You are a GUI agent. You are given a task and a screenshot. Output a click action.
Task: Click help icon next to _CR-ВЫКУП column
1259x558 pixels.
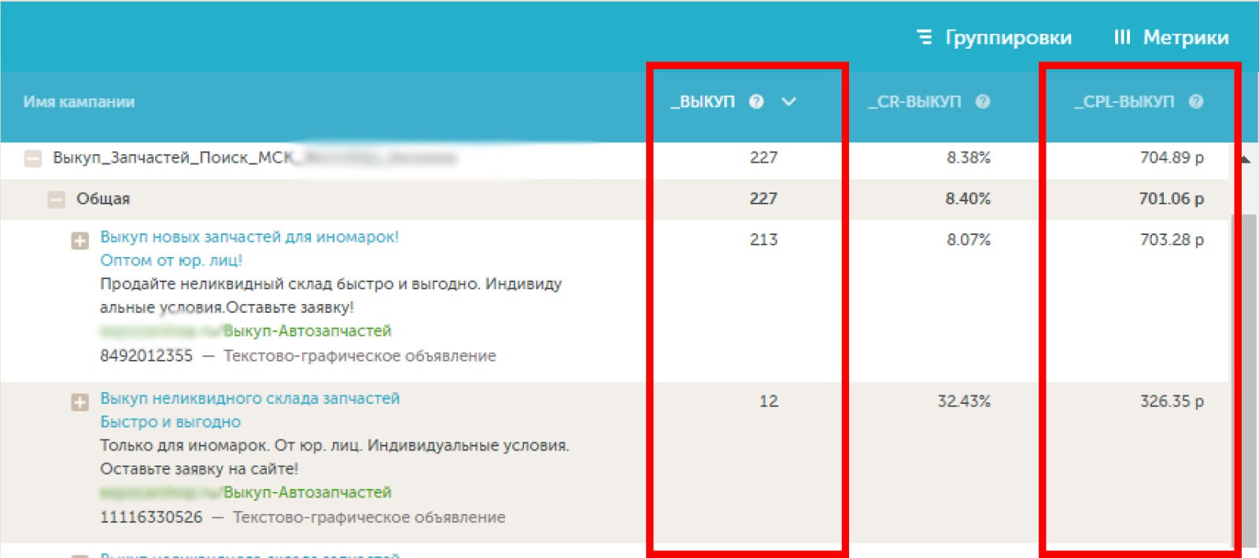coord(983,101)
